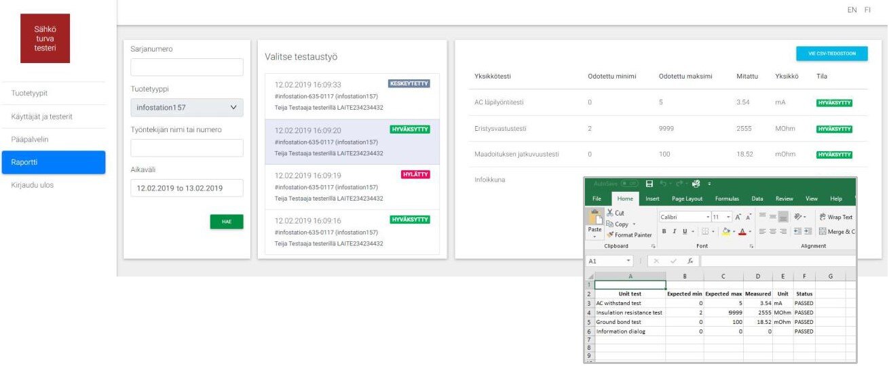Click the Sähkö turva testeri logo
Screen dimensions: 889x366
[x=45, y=39]
